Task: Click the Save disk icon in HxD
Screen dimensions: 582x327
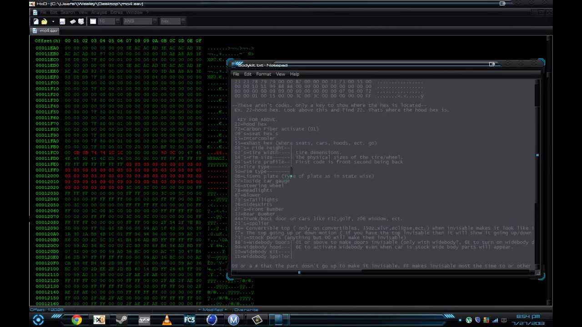Action: (62, 21)
